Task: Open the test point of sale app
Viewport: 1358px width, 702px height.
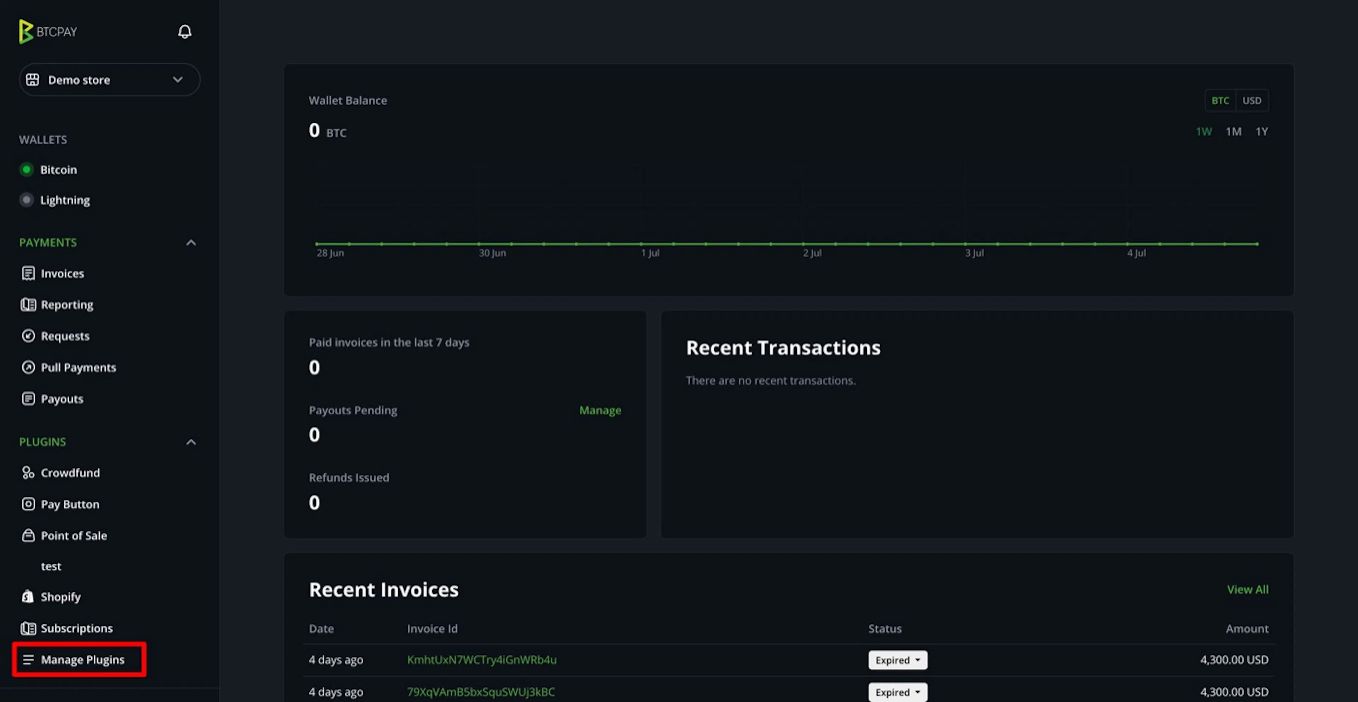Action: pyautogui.click(x=51, y=566)
